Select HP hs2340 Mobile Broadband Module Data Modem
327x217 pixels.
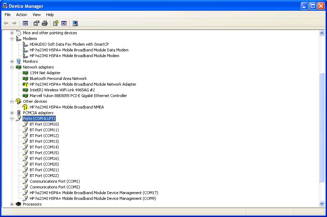tap(79, 50)
